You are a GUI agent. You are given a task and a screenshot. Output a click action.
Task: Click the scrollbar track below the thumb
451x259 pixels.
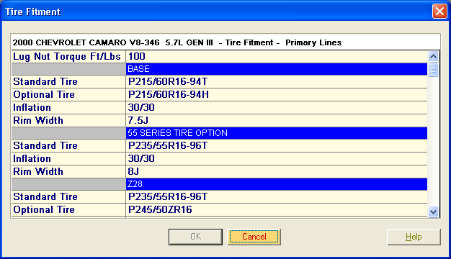(x=433, y=141)
